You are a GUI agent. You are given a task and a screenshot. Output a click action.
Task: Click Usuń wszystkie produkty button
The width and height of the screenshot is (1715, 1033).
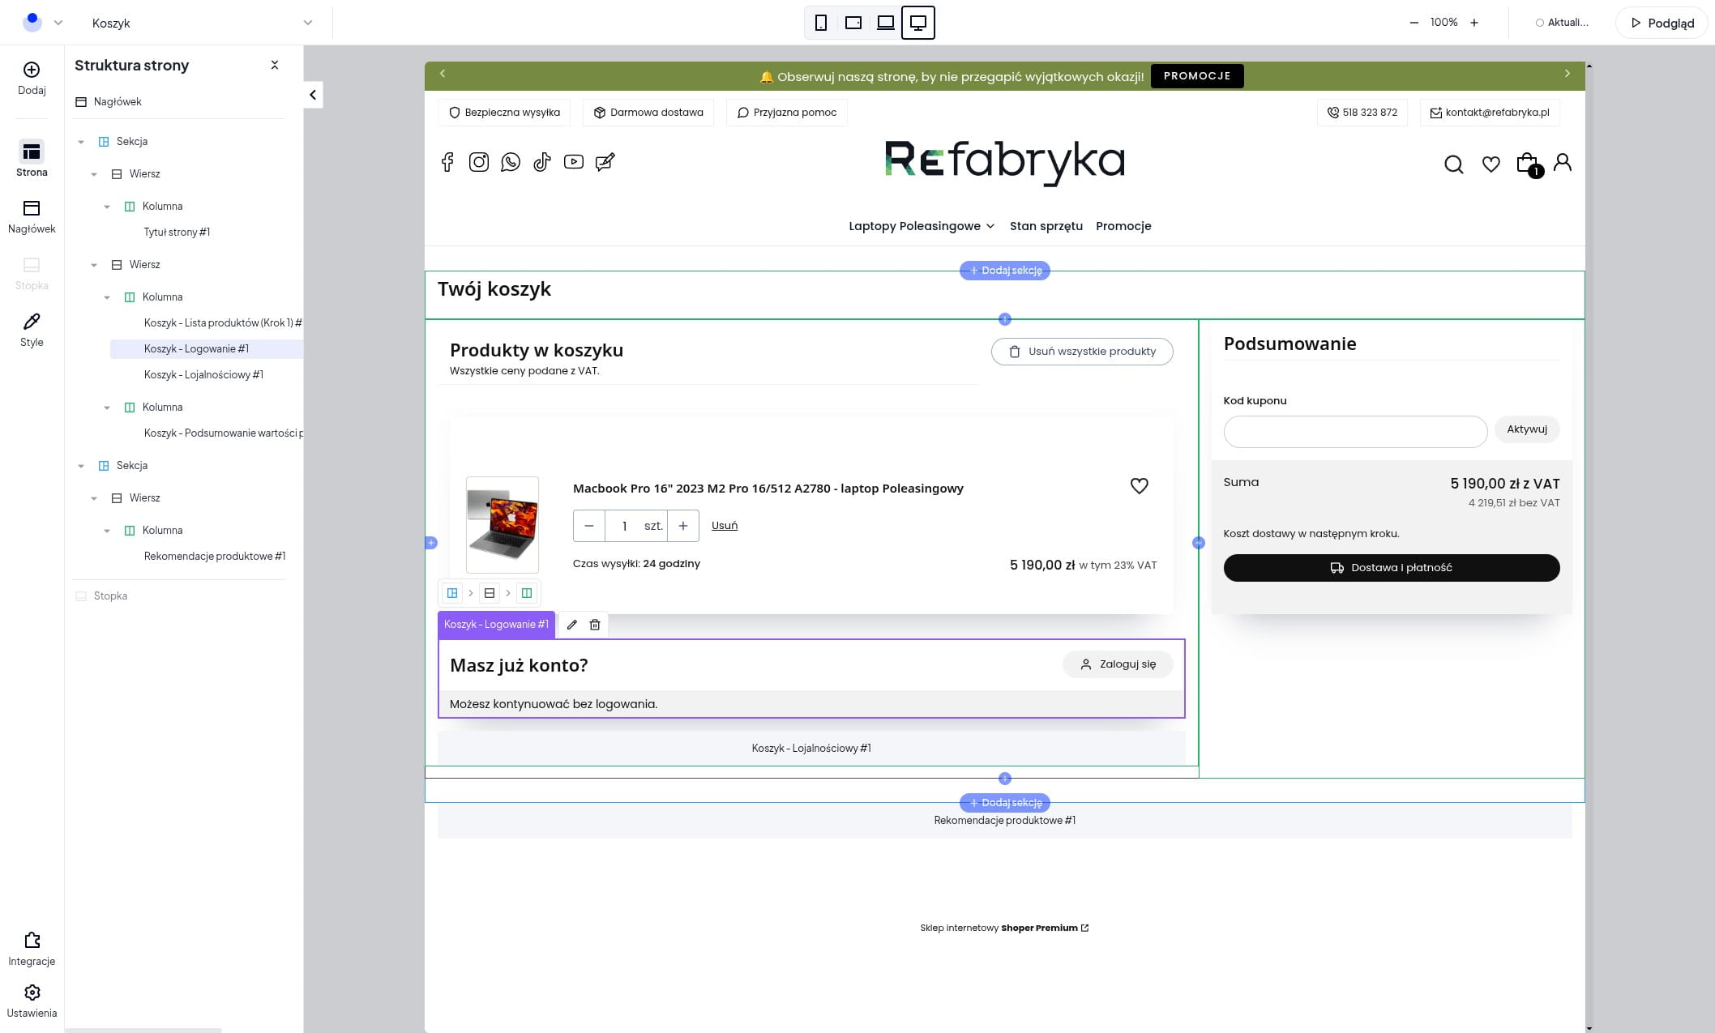[x=1082, y=352]
